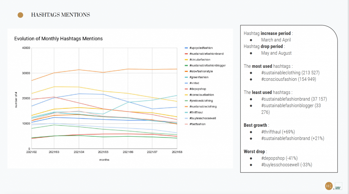Click #sustainablefashionbrand (37 157) bullet
Viewport: 349px width, 194px height.
click(294, 99)
